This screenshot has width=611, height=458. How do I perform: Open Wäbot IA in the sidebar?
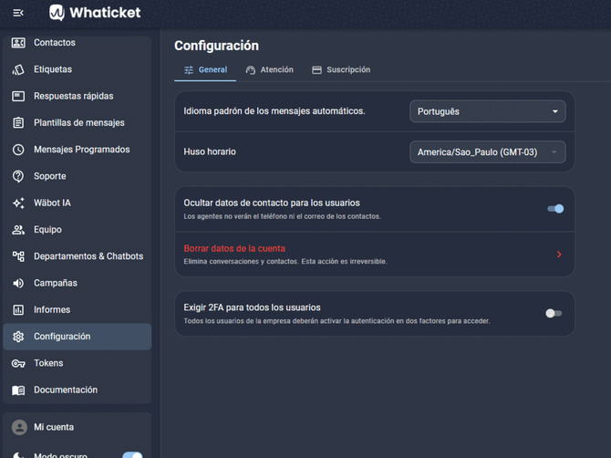[78, 203]
